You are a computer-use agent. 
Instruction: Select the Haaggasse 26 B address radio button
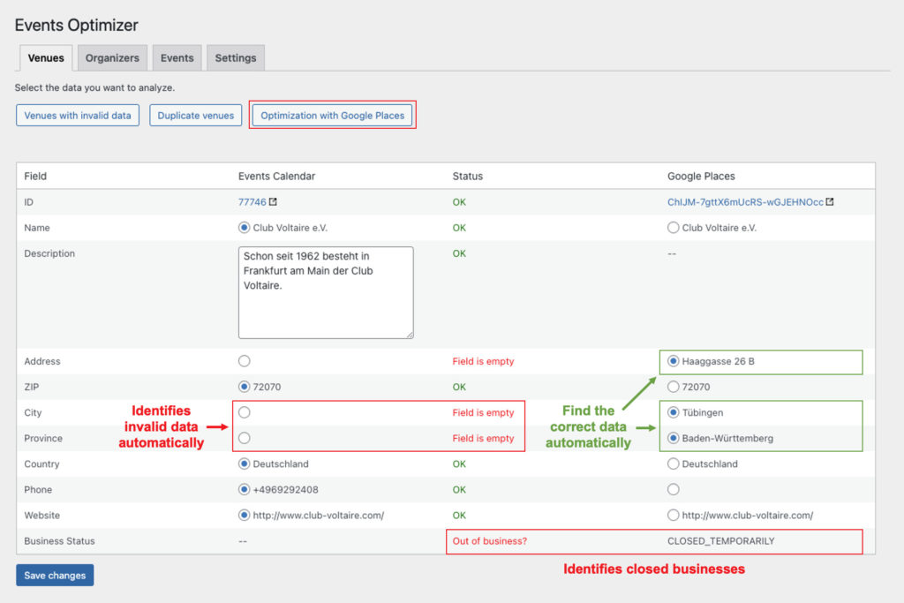point(673,361)
